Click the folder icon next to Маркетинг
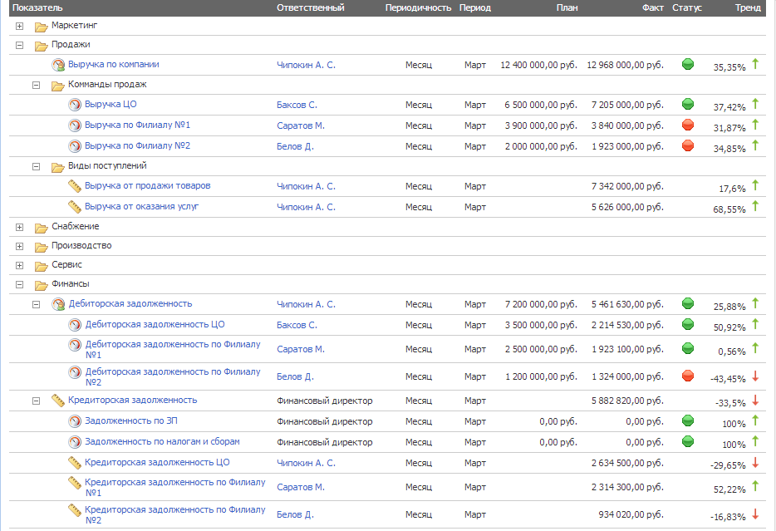 coord(42,27)
